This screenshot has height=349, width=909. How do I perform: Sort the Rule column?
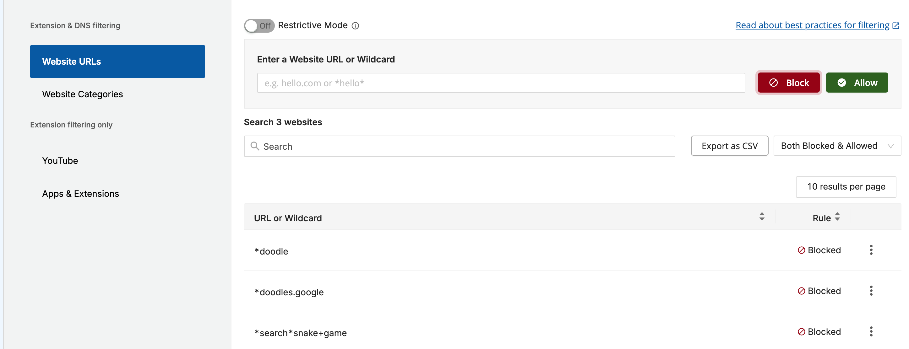(837, 217)
